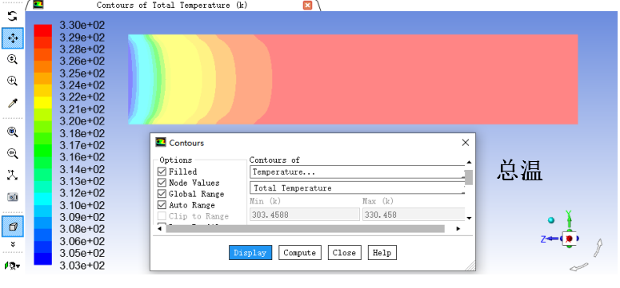The height and width of the screenshot is (288, 620).
Task: Click the refresh/rotate view icon in left toolbar
Action: (13, 16)
